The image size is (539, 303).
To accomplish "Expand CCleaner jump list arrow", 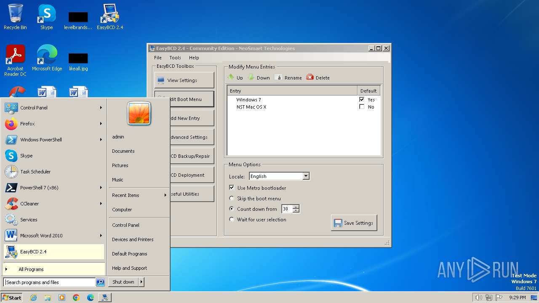I will point(101,204).
